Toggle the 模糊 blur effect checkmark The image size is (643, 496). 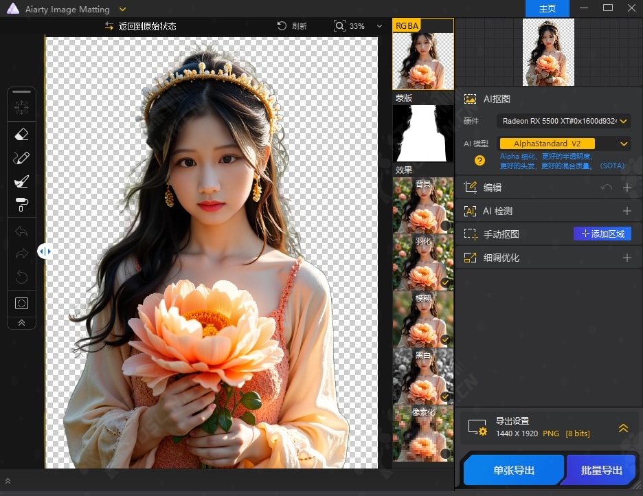(445, 339)
